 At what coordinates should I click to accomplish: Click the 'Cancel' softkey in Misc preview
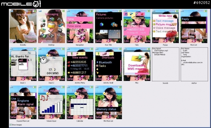pyautogui.click(x=146, y=79)
